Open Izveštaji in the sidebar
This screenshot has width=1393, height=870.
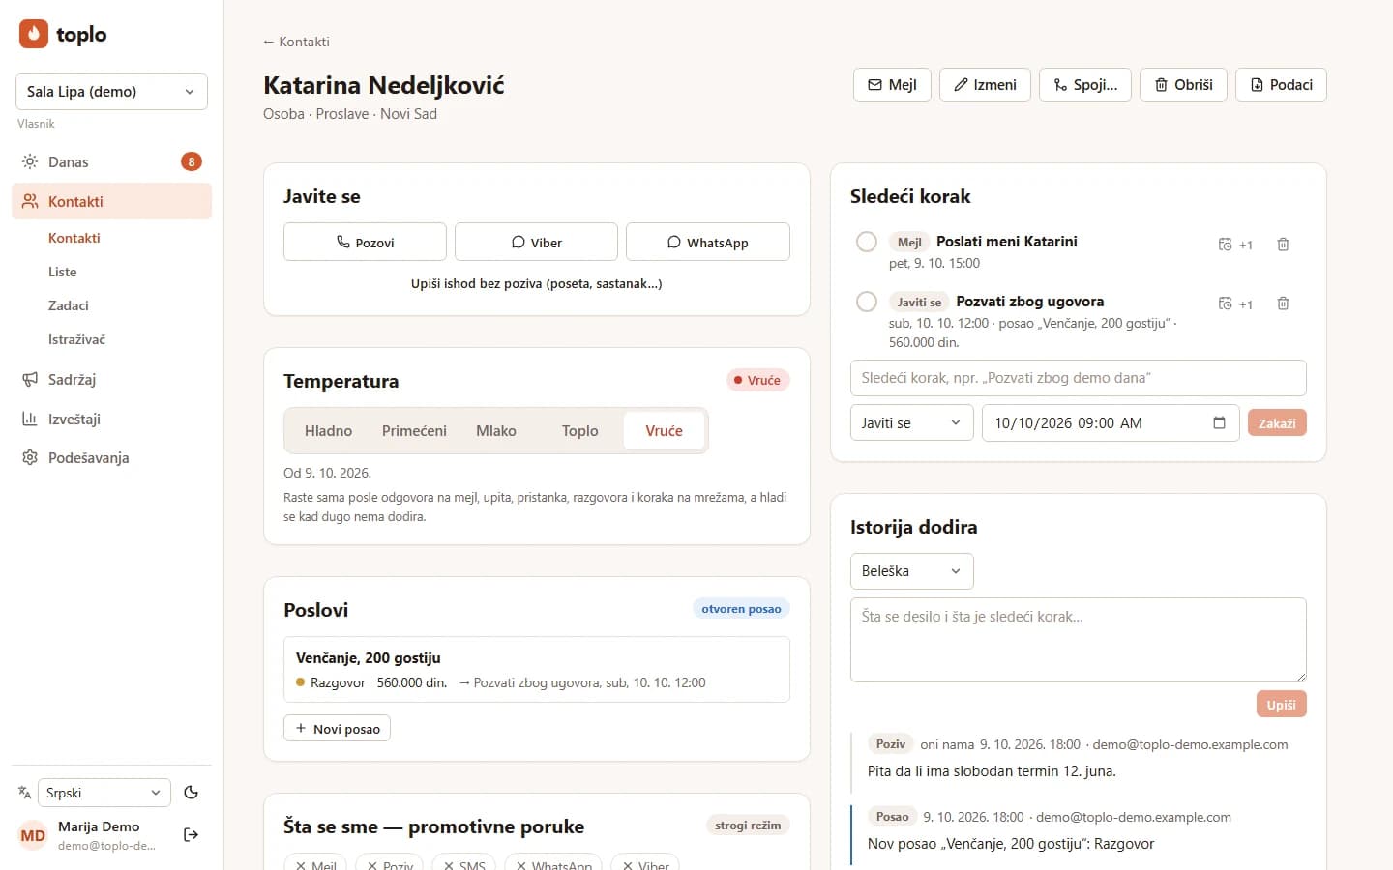pyautogui.click(x=111, y=419)
